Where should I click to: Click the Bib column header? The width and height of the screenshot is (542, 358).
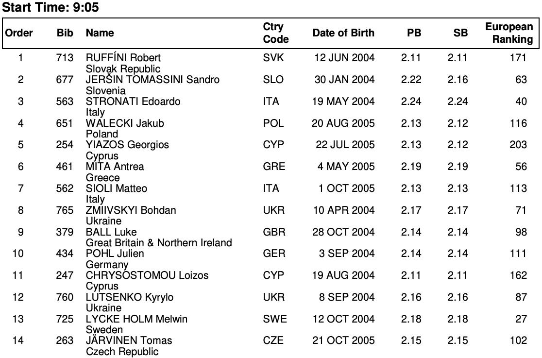point(65,34)
